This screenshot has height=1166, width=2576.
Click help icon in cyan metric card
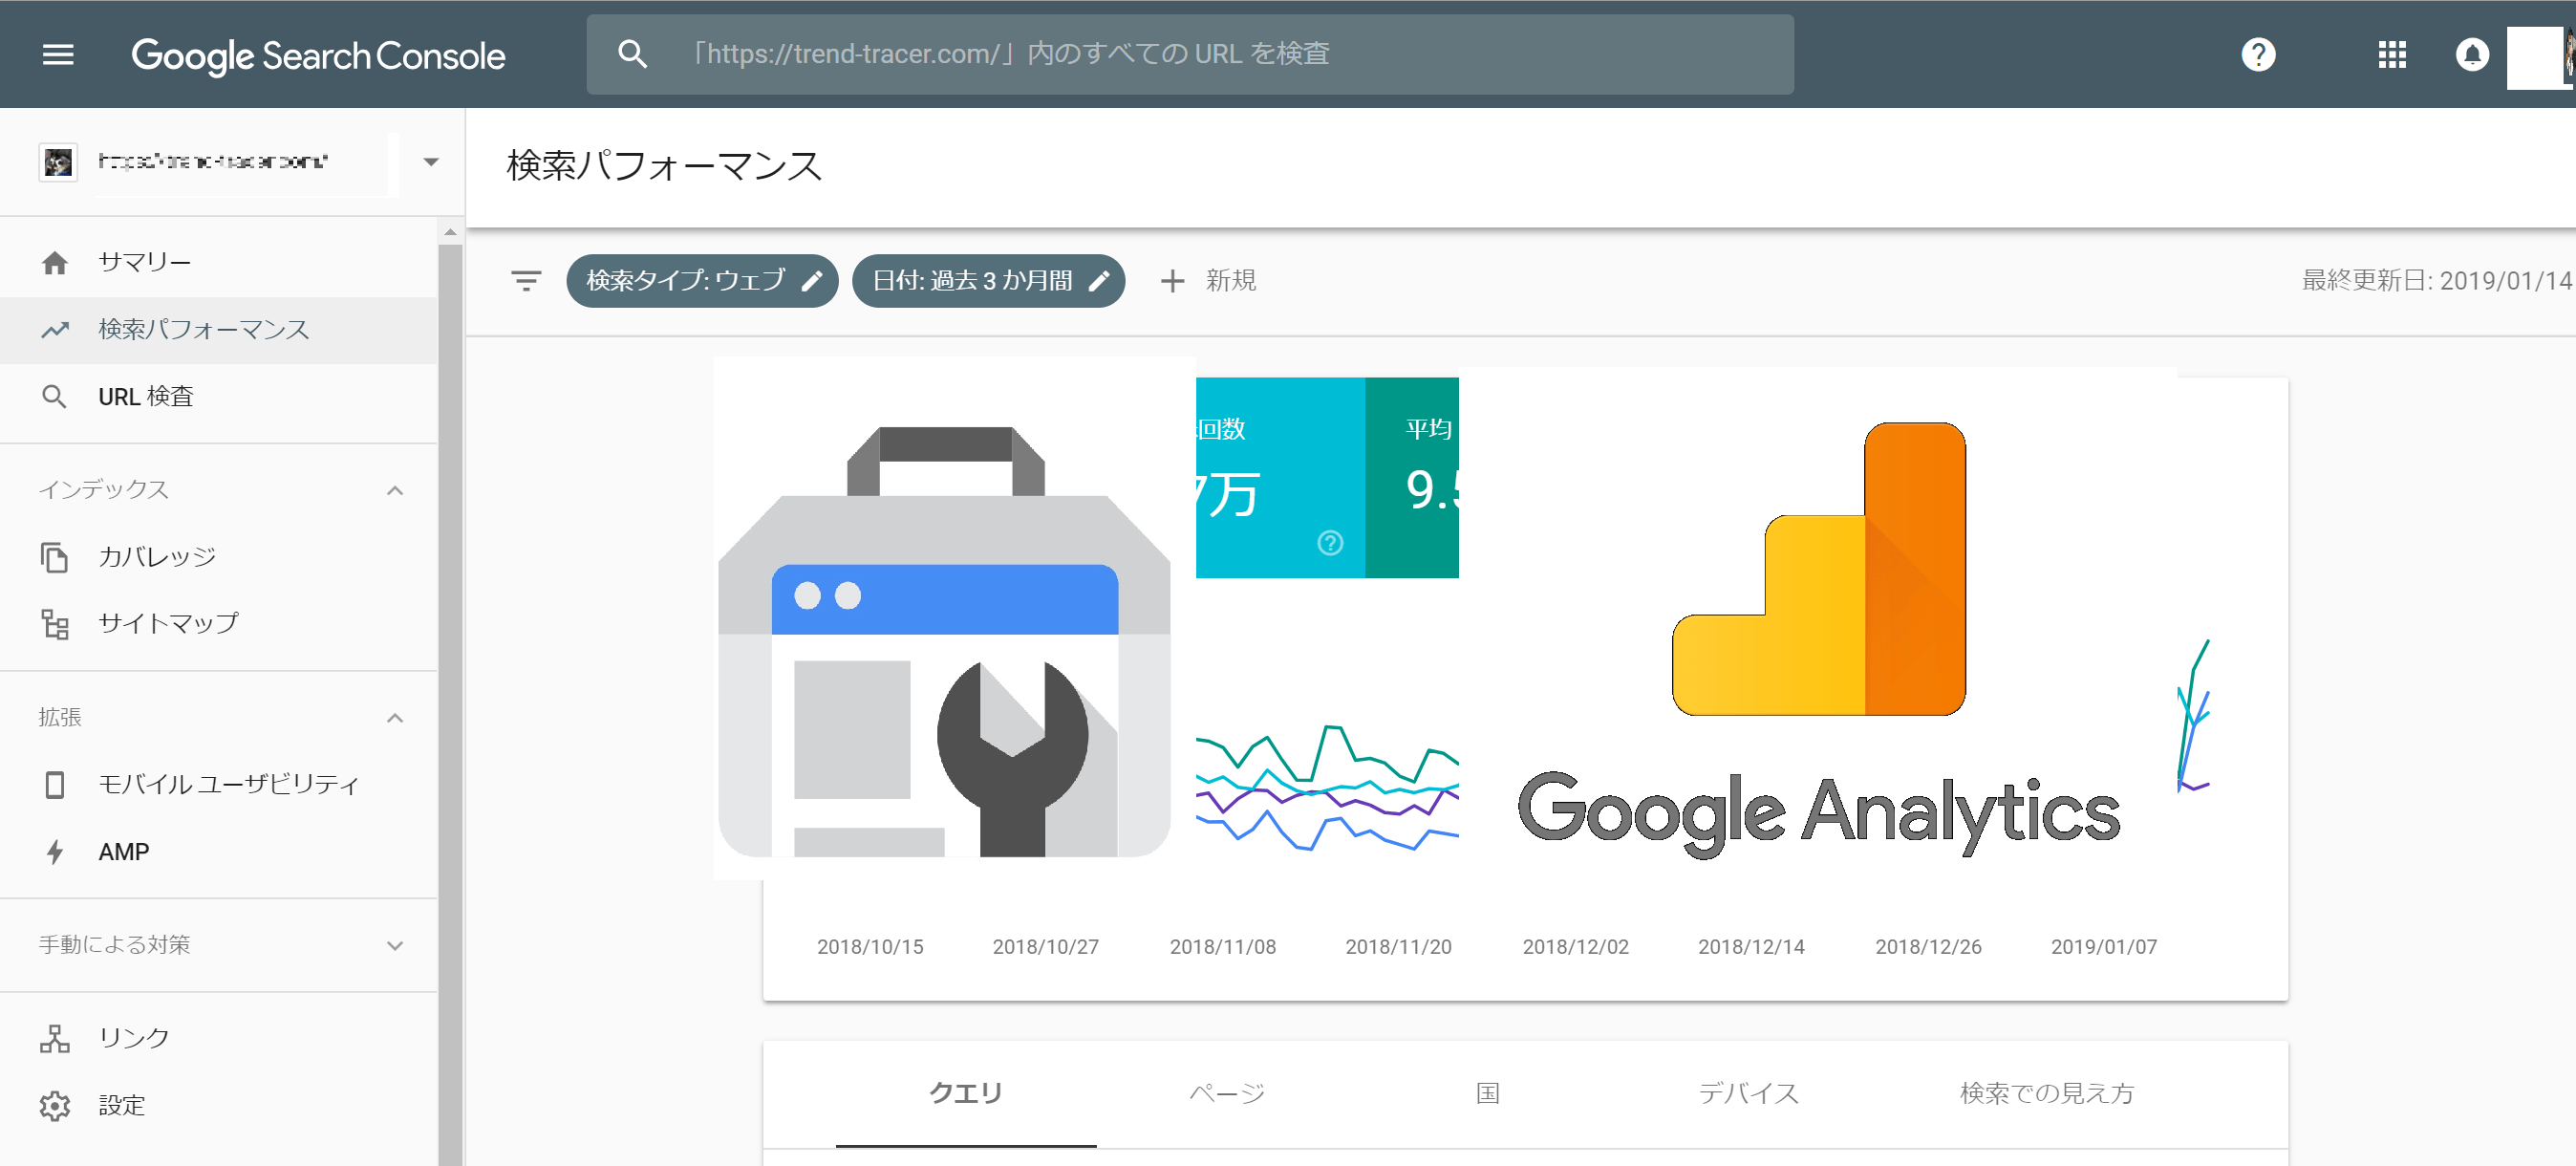pyautogui.click(x=1330, y=543)
